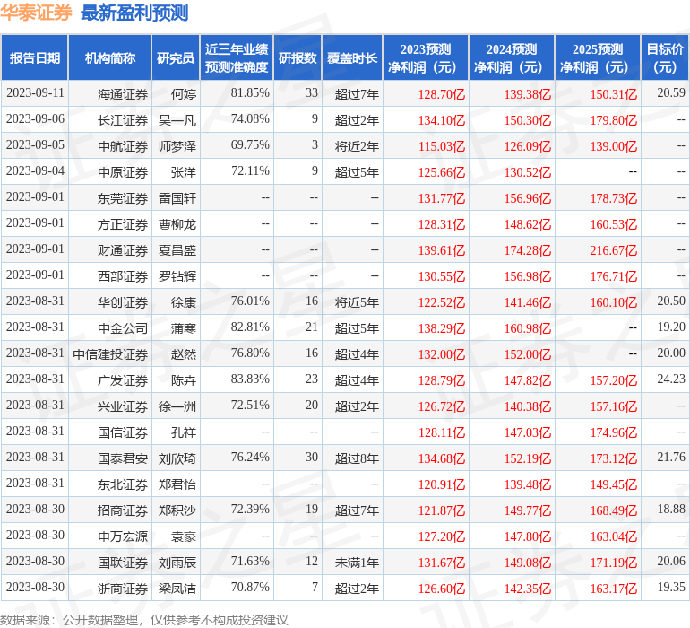This screenshot has height=628, width=690.
Task: Select the 报告日期 column header
Action: click(x=34, y=57)
